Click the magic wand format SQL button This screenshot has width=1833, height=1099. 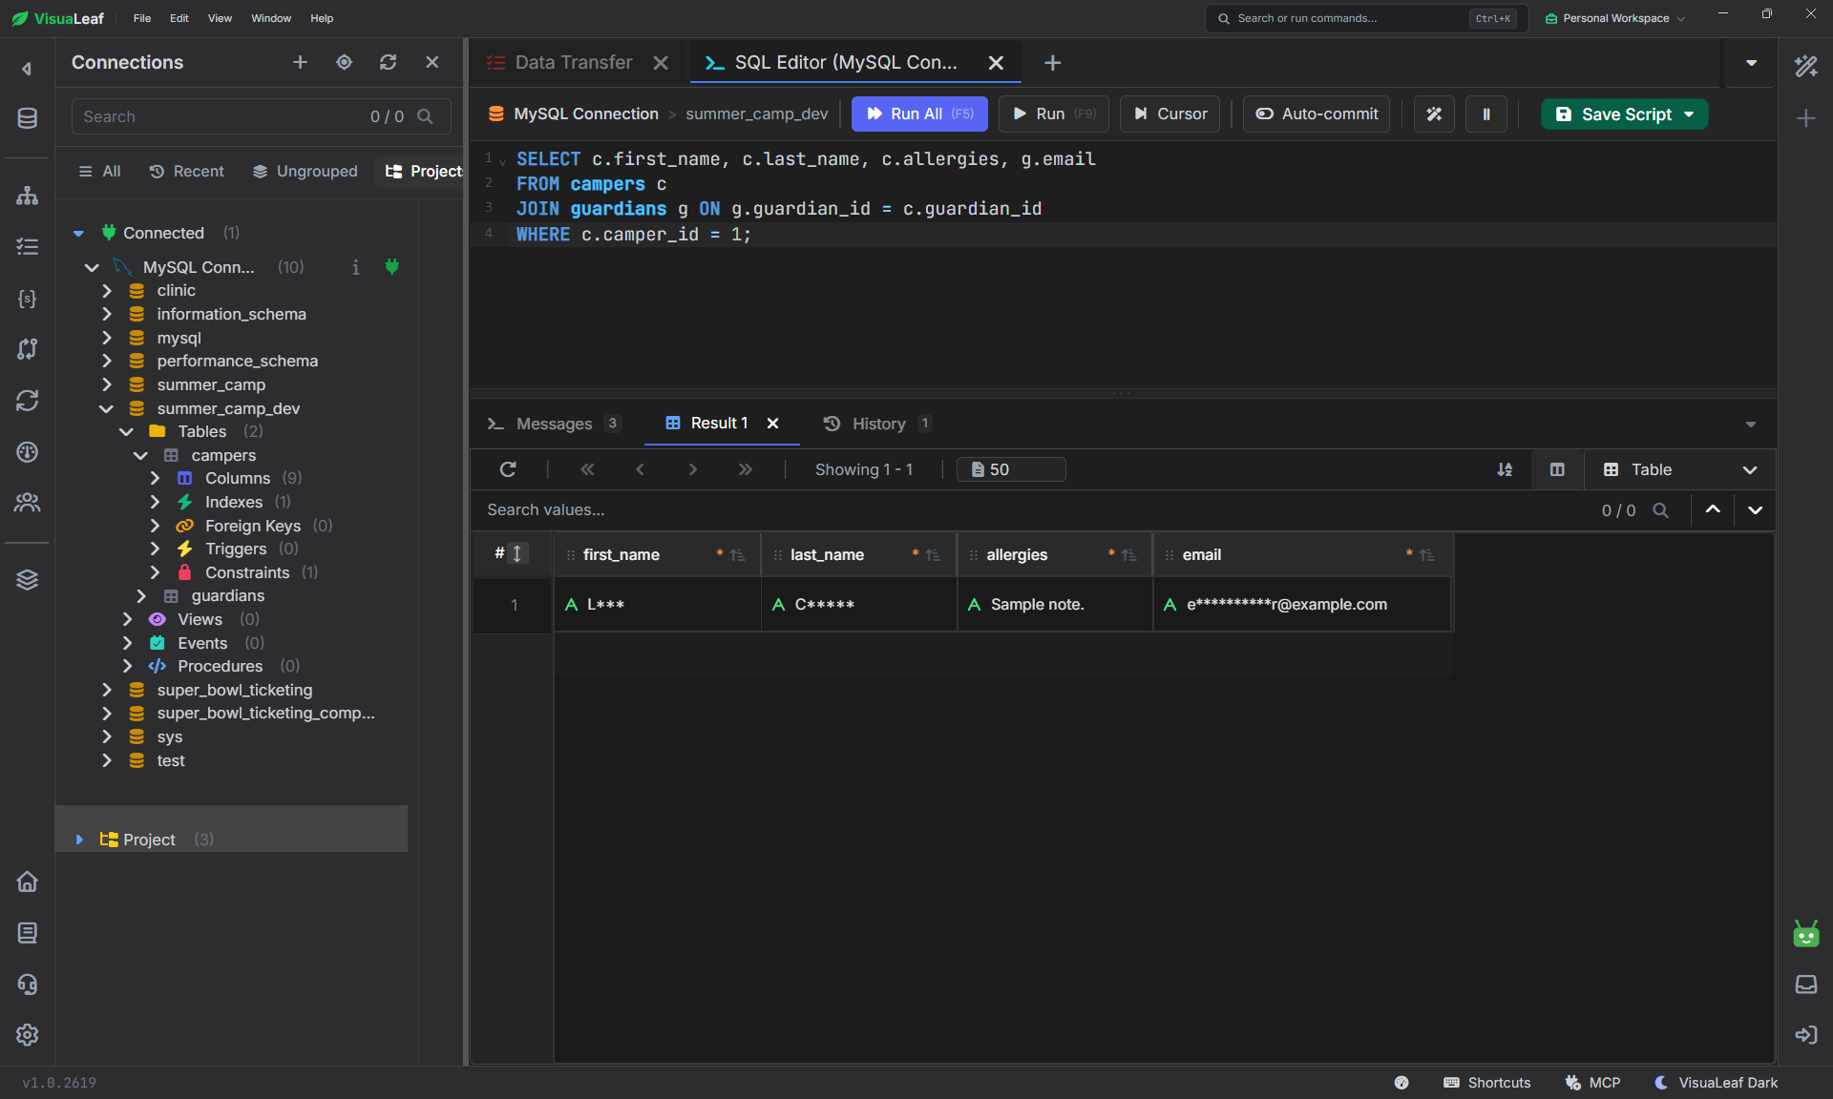click(1434, 114)
